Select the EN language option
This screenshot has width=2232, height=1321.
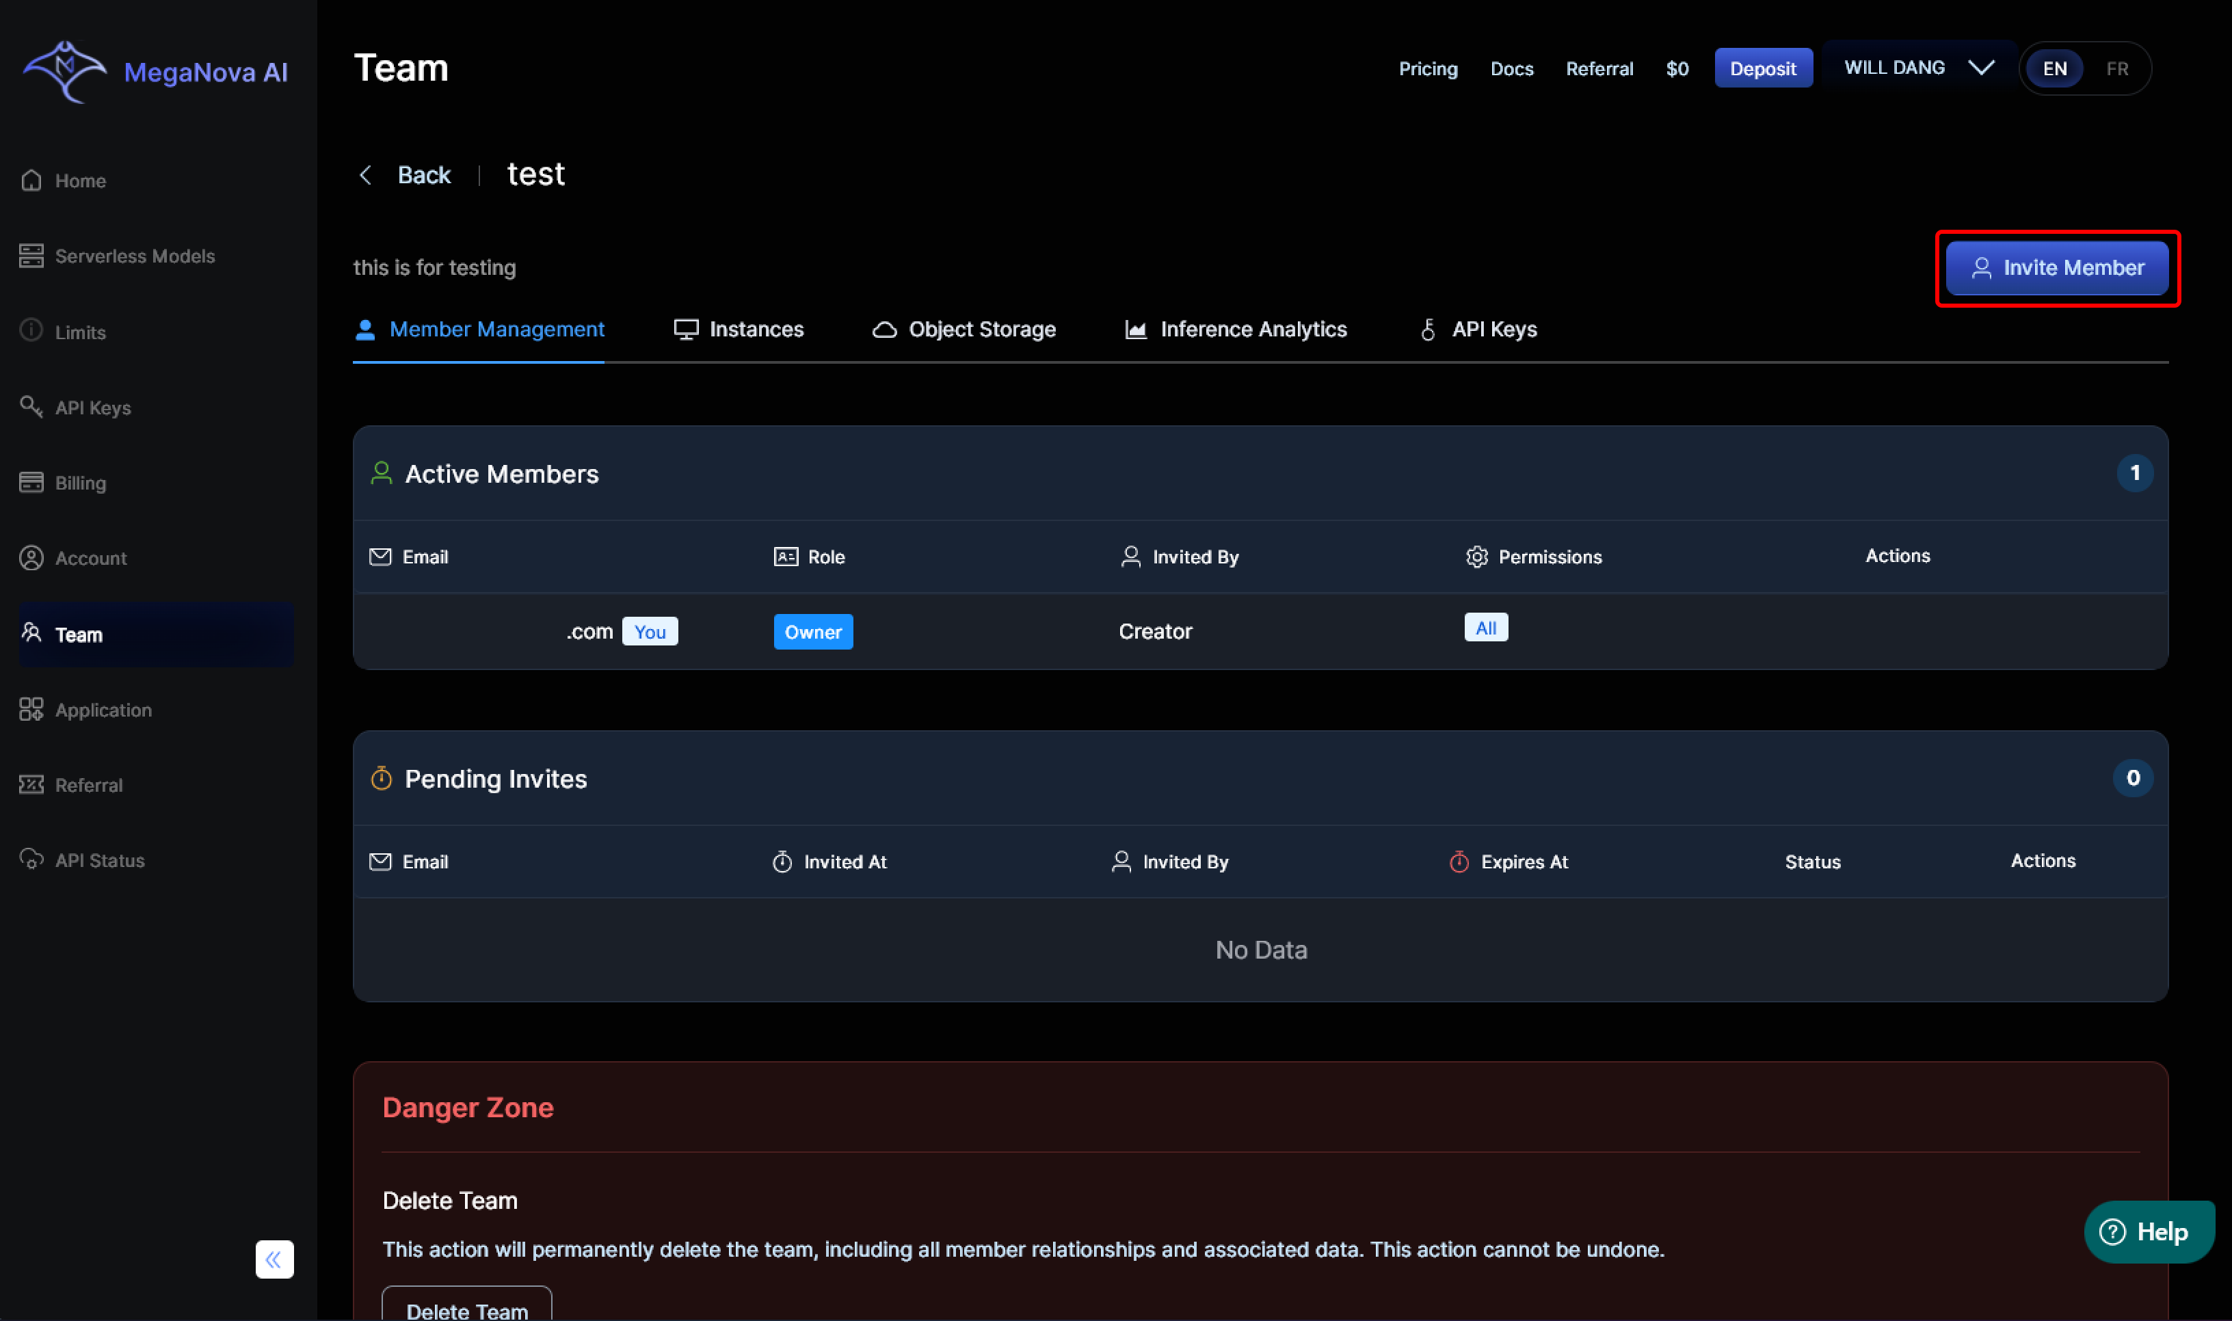point(2054,68)
